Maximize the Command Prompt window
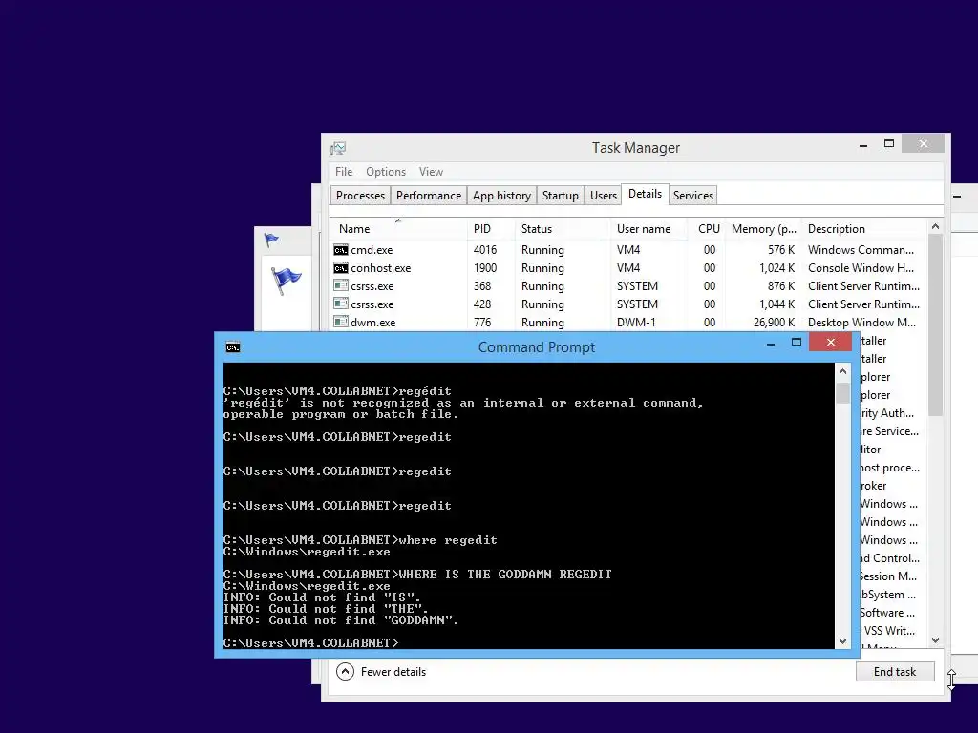The width and height of the screenshot is (978, 733). [796, 343]
